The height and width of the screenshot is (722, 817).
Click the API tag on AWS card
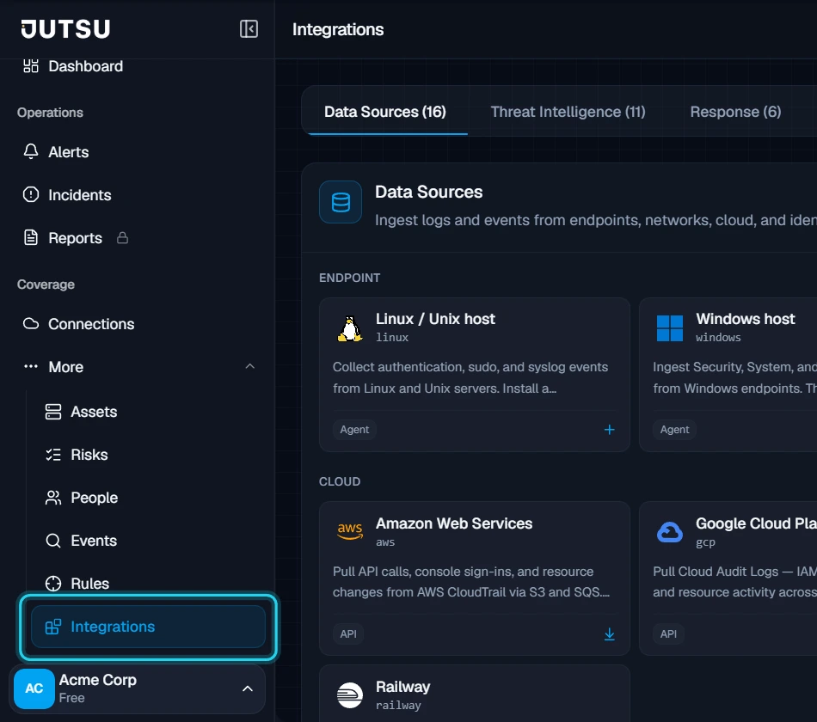pos(348,634)
